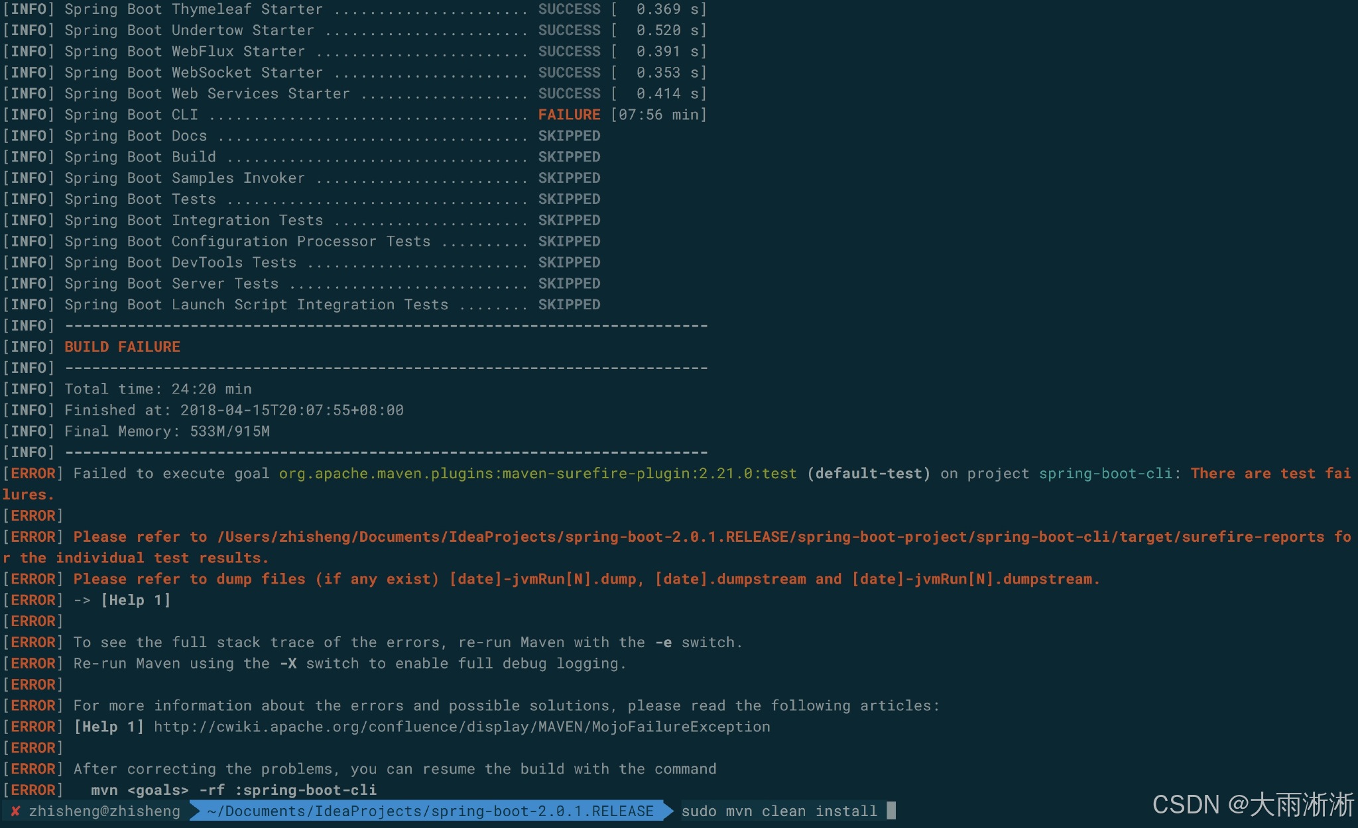Click 'Spring Boot Build' module name
Image resolution: width=1358 pixels, height=828 pixels.
(x=140, y=157)
